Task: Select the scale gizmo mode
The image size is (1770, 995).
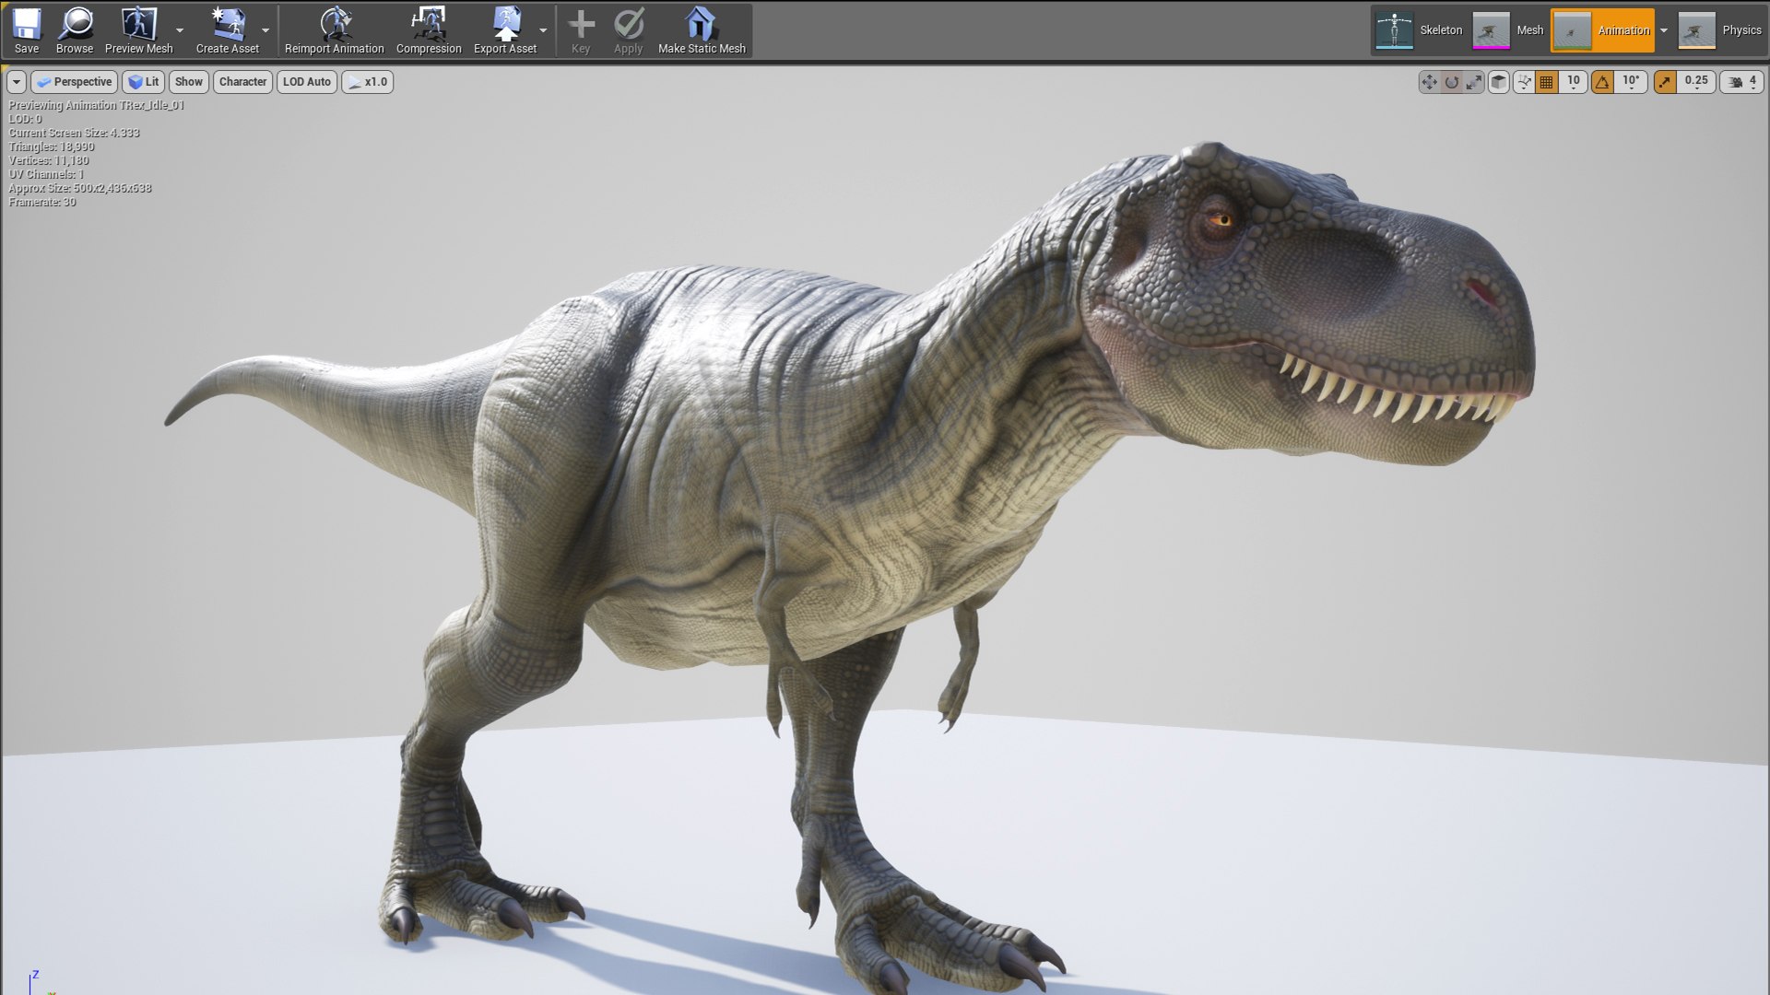Action: [1474, 82]
